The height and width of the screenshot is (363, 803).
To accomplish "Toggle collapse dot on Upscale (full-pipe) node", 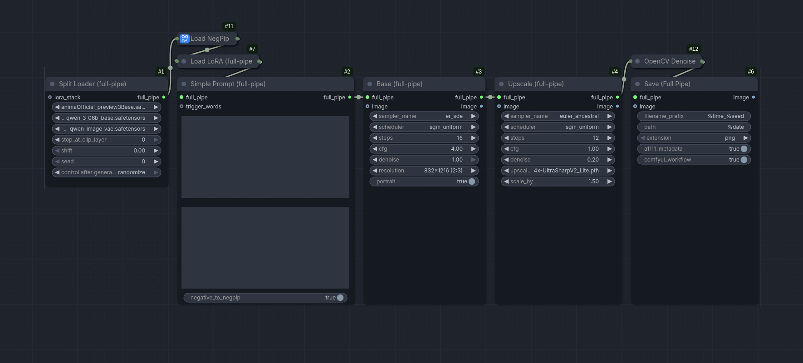I will [501, 84].
